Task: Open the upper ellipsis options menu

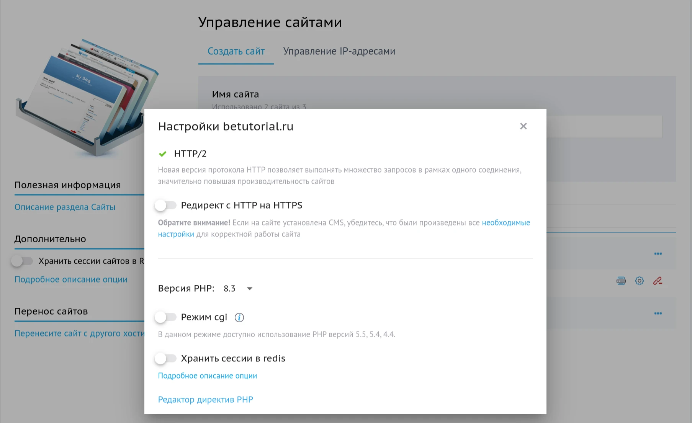Action: pyautogui.click(x=658, y=253)
